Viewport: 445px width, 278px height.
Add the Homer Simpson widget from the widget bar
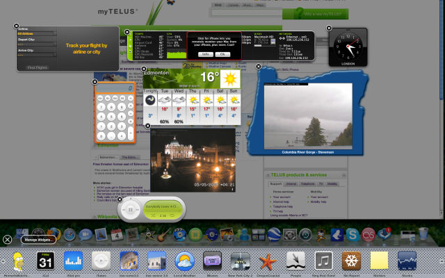[19, 261]
